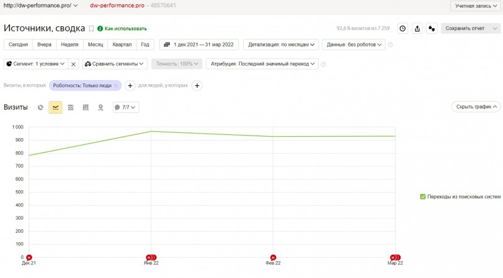Click help icon next to 'Данные' dropdown

click(390, 45)
